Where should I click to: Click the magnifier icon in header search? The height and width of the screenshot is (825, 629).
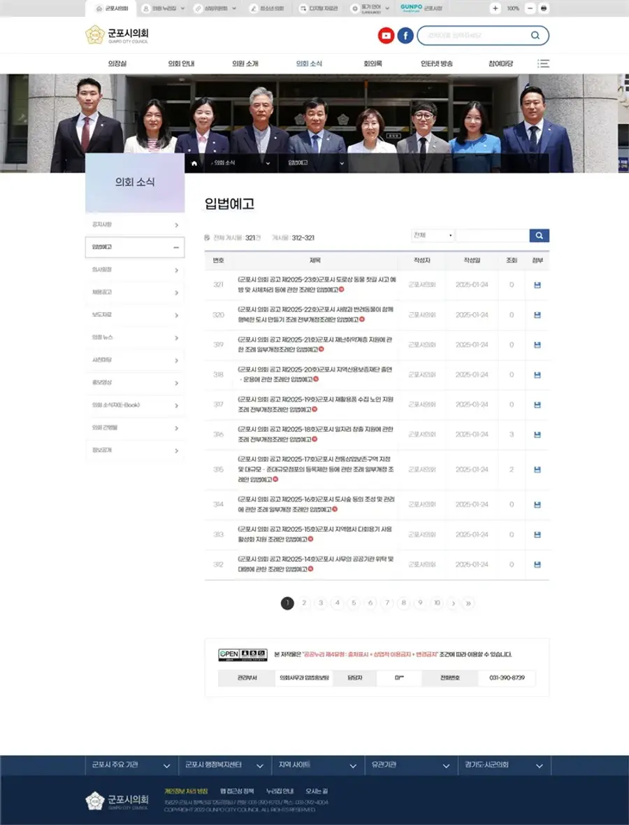click(x=535, y=35)
